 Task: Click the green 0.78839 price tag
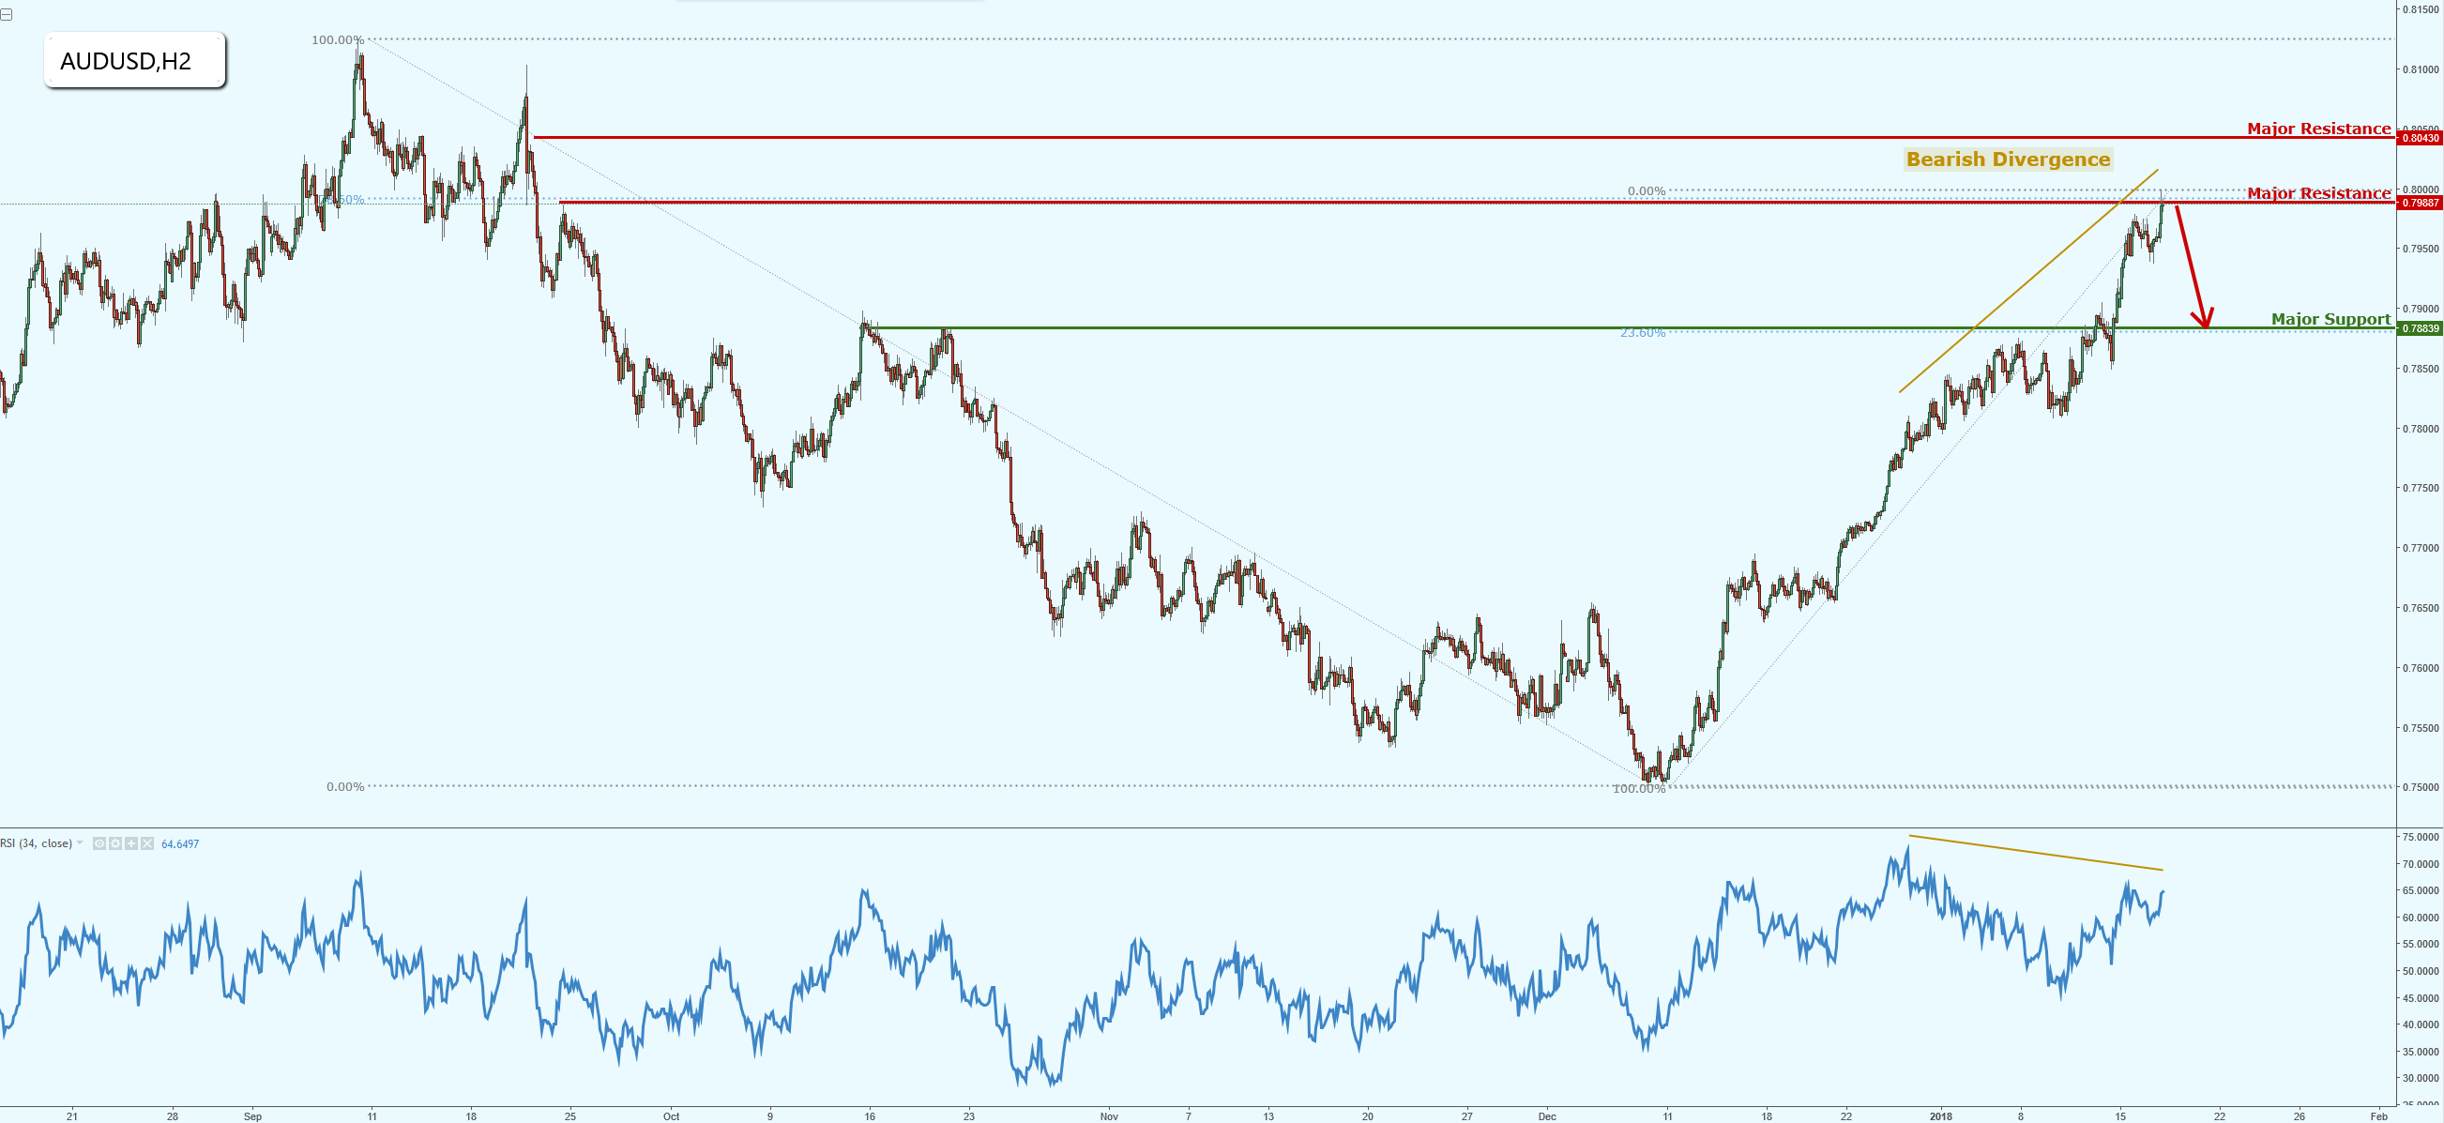point(2419,329)
